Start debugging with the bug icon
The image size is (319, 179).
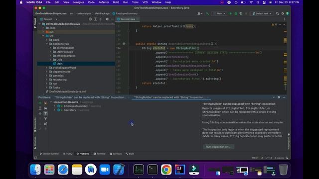click(x=236, y=13)
